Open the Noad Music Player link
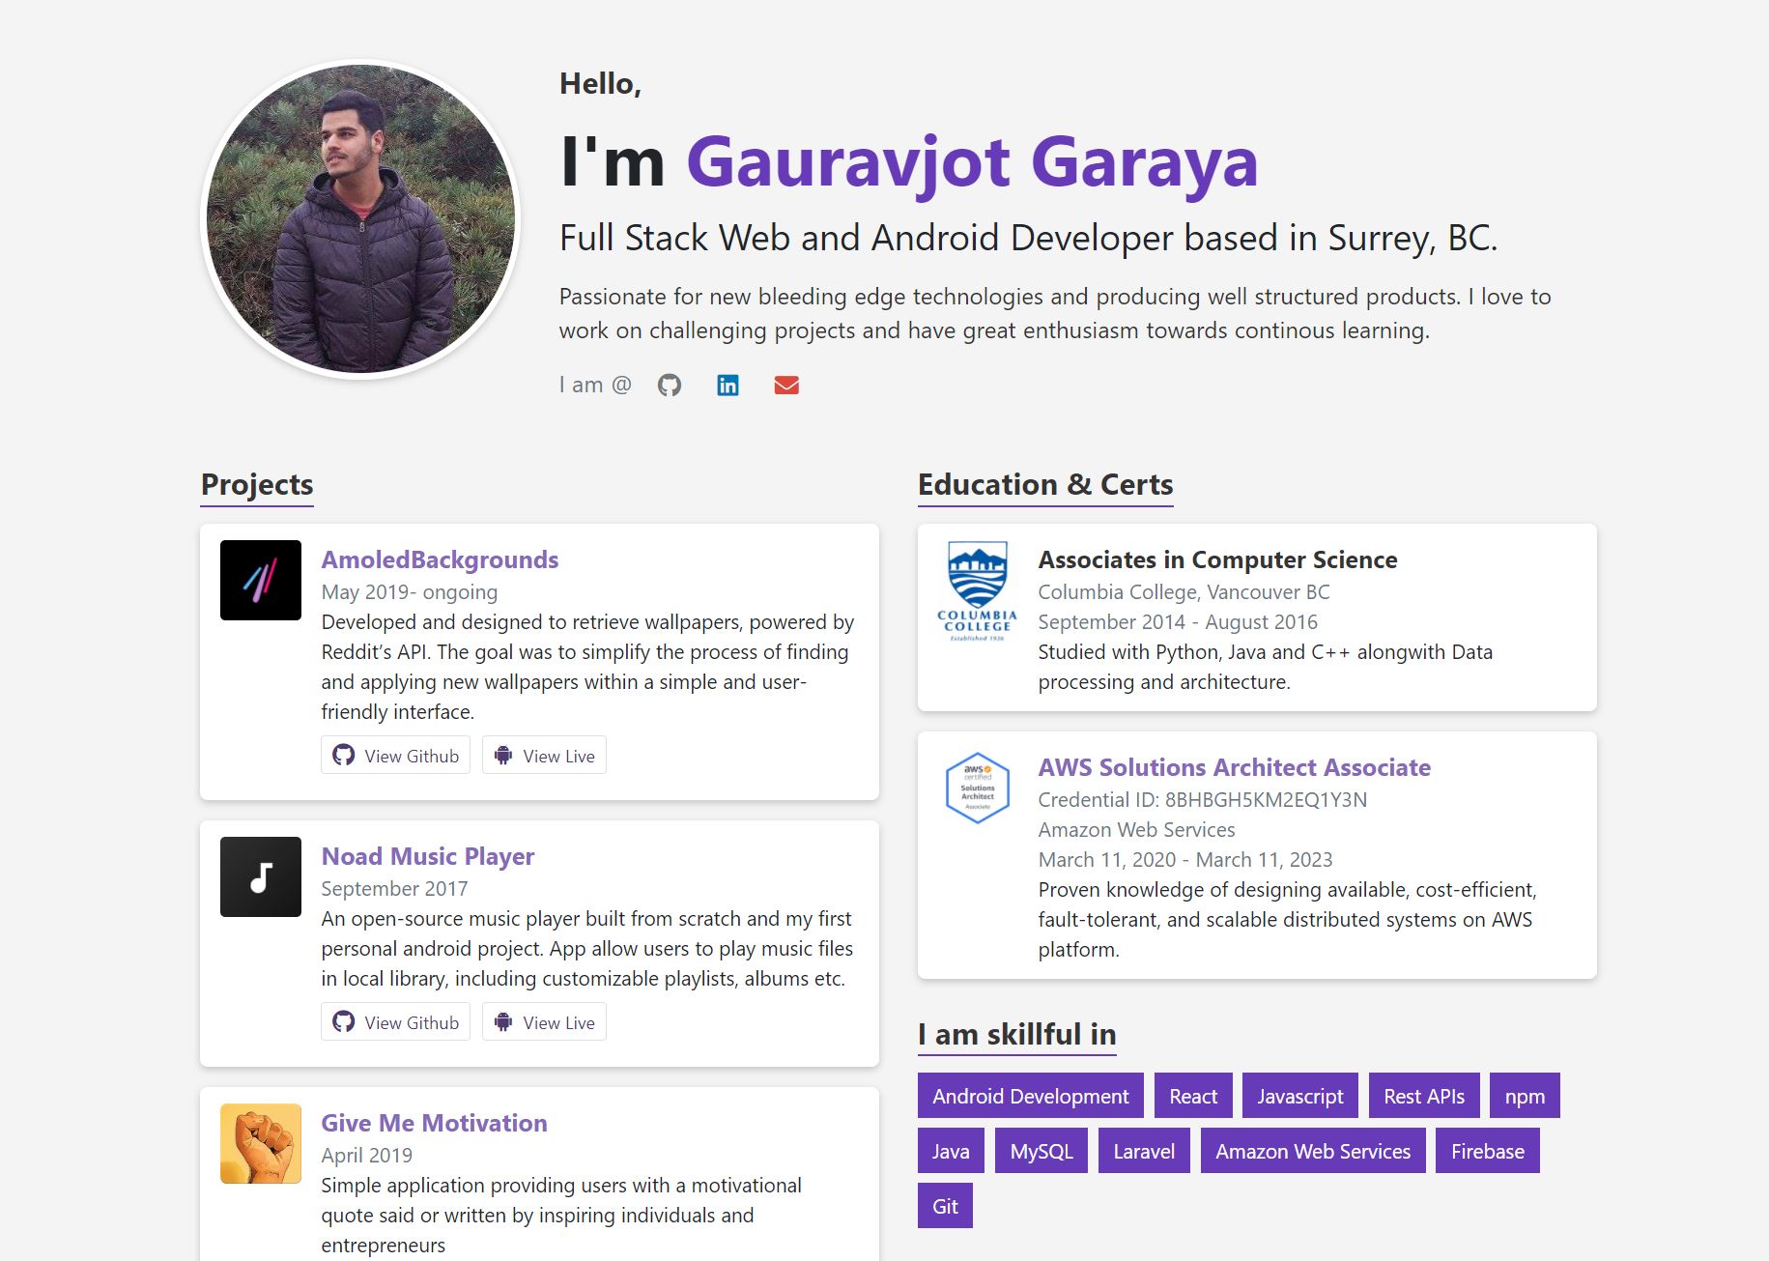The height and width of the screenshot is (1261, 1769). click(428, 856)
